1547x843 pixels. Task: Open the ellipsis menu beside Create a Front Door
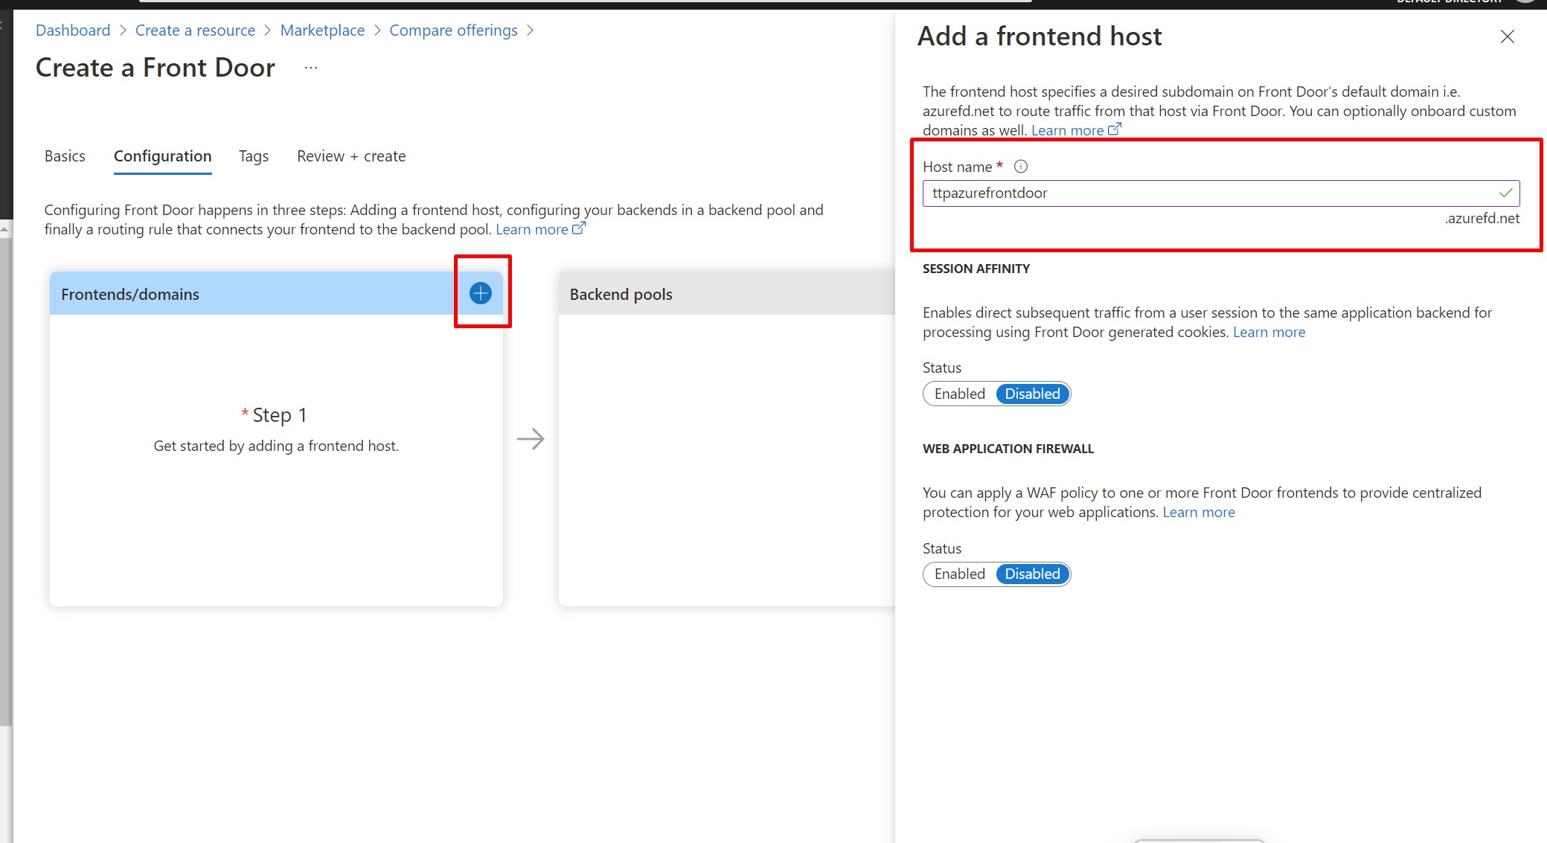coord(311,68)
